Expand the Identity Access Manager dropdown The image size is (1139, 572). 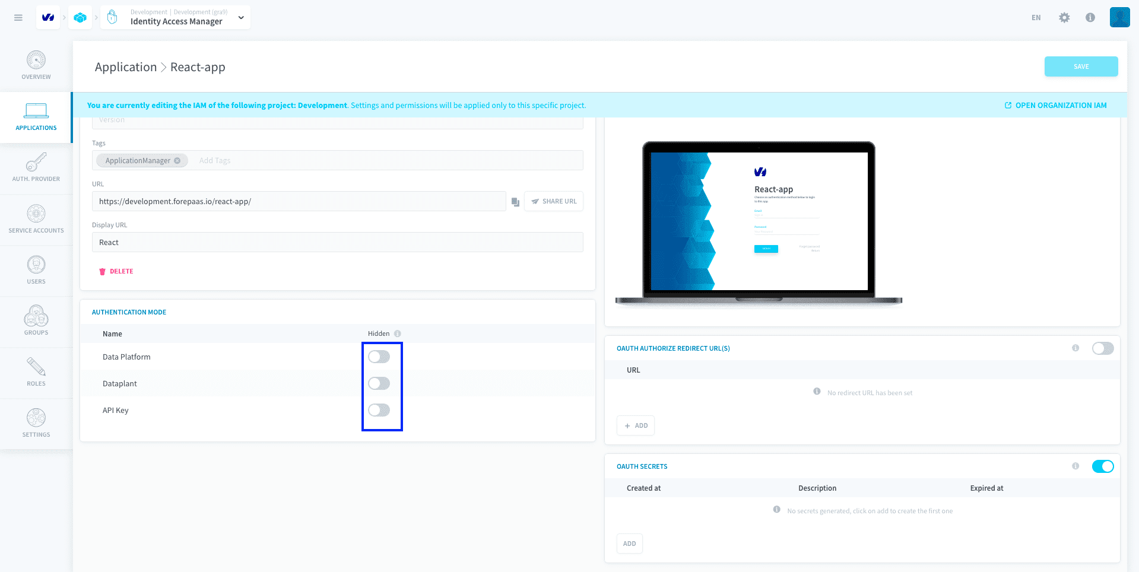241,18
